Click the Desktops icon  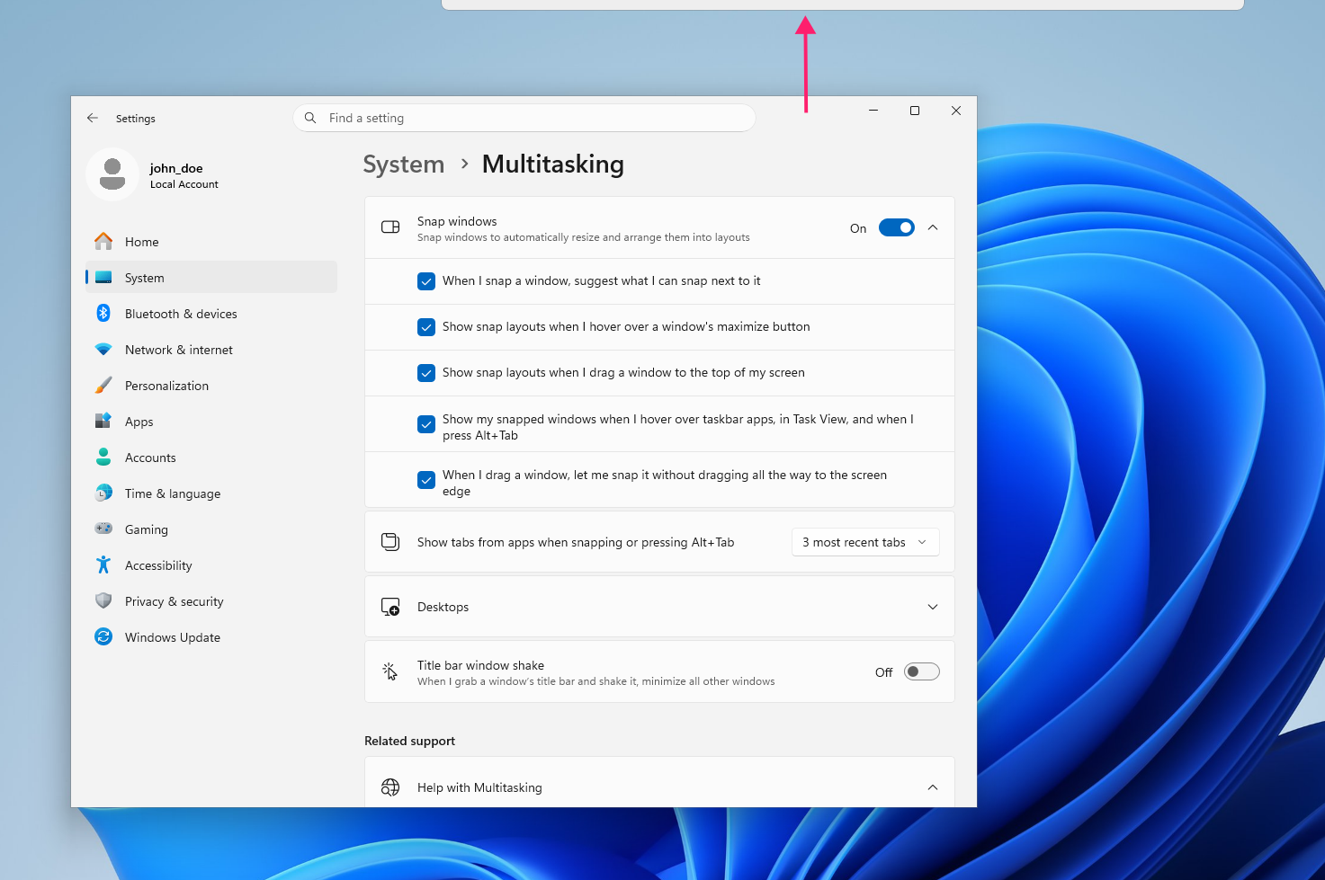coord(390,607)
